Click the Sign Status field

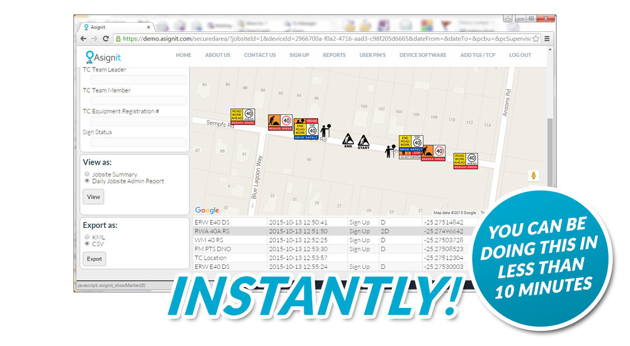(138, 142)
